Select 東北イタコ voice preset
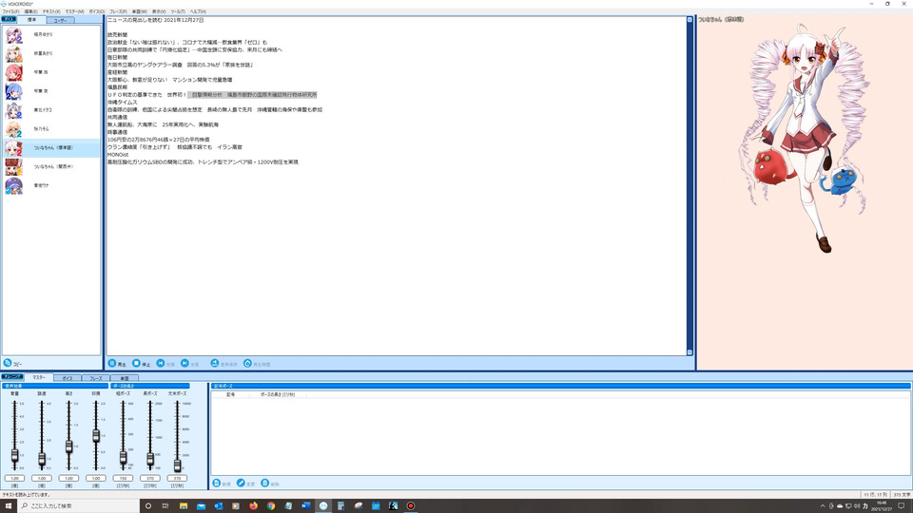Image resolution: width=913 pixels, height=513 pixels. point(51,110)
